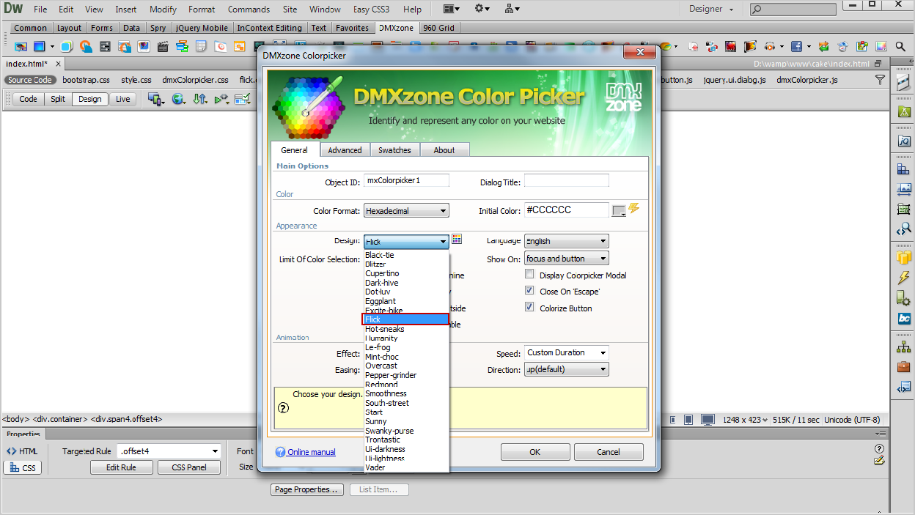The height and width of the screenshot is (515, 915).
Task: Click the clapperboard icon in the DMXzone toolbar
Action: click(163, 46)
